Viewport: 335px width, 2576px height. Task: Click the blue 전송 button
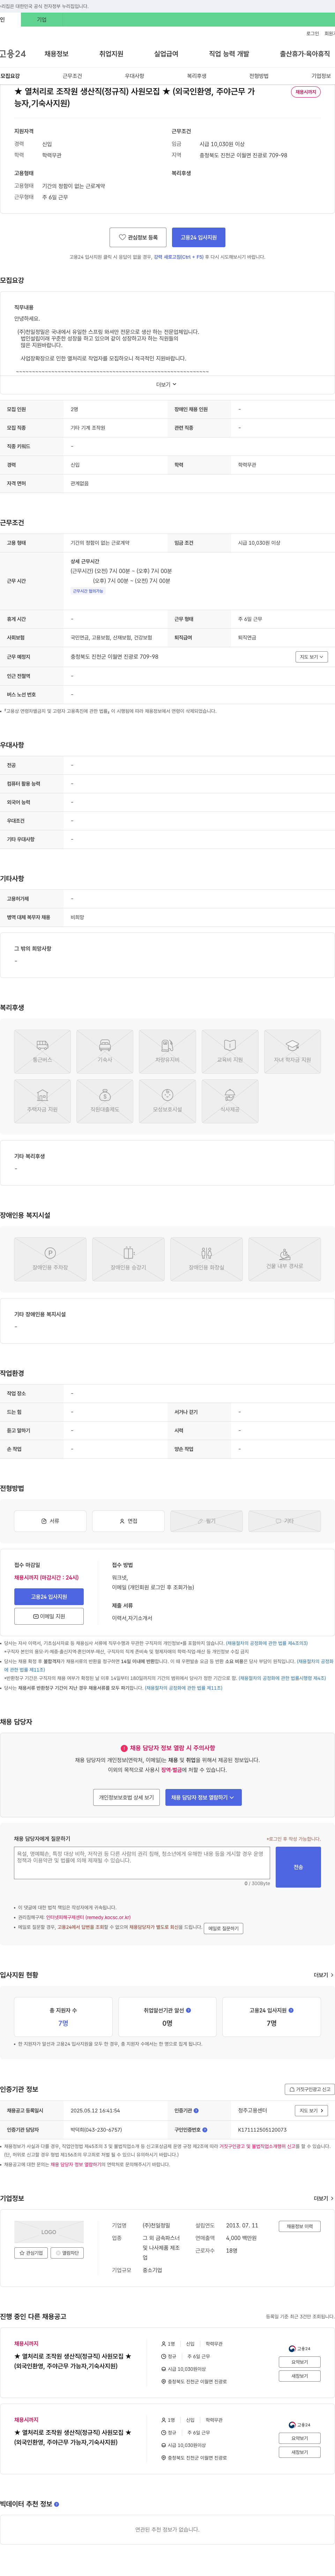coord(298,1867)
